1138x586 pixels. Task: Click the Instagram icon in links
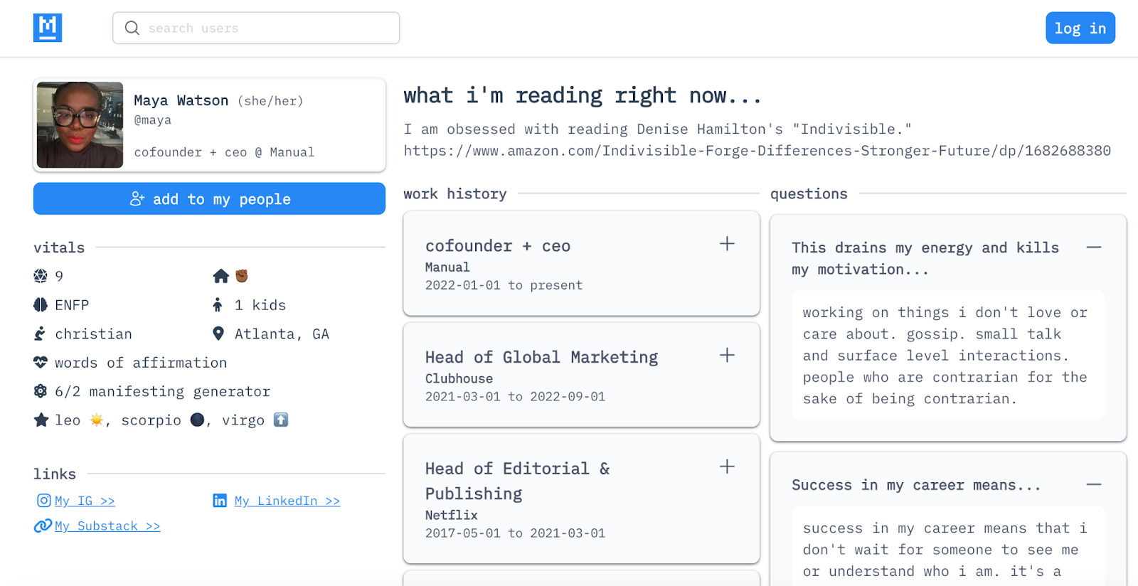pos(44,501)
